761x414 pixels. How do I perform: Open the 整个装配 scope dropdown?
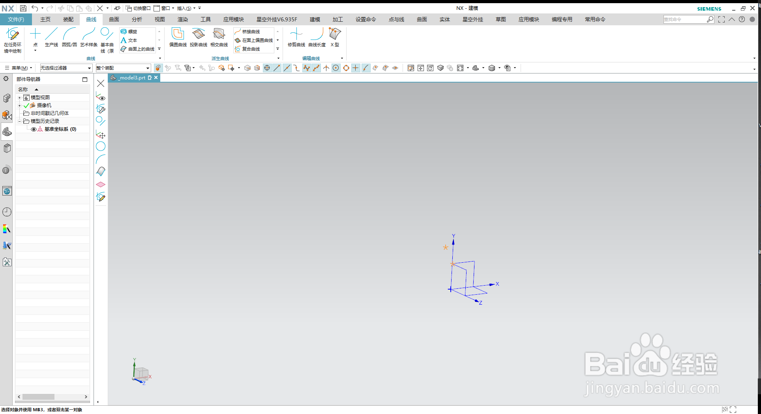click(x=123, y=68)
